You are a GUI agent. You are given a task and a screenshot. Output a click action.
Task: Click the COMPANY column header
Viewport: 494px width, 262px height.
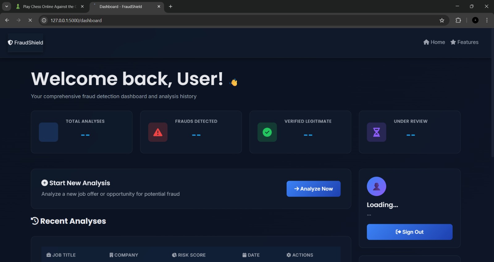coord(124,255)
